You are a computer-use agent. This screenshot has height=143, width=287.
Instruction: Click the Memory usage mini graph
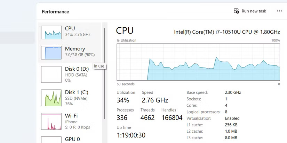51,52
